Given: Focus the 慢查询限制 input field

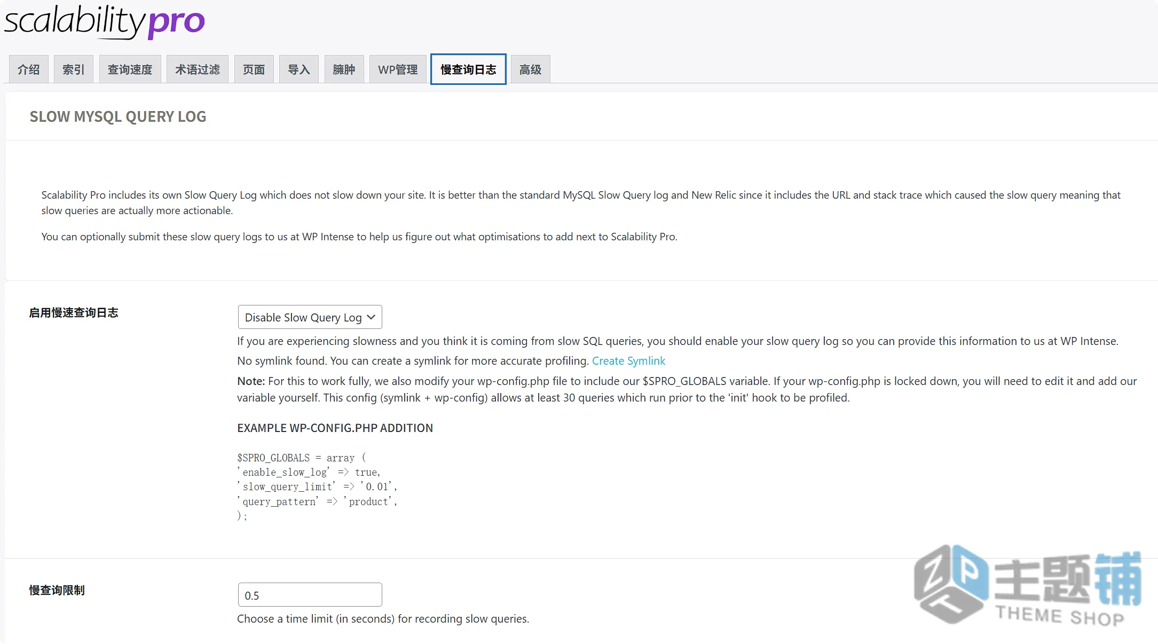Looking at the screenshot, I should tap(310, 595).
